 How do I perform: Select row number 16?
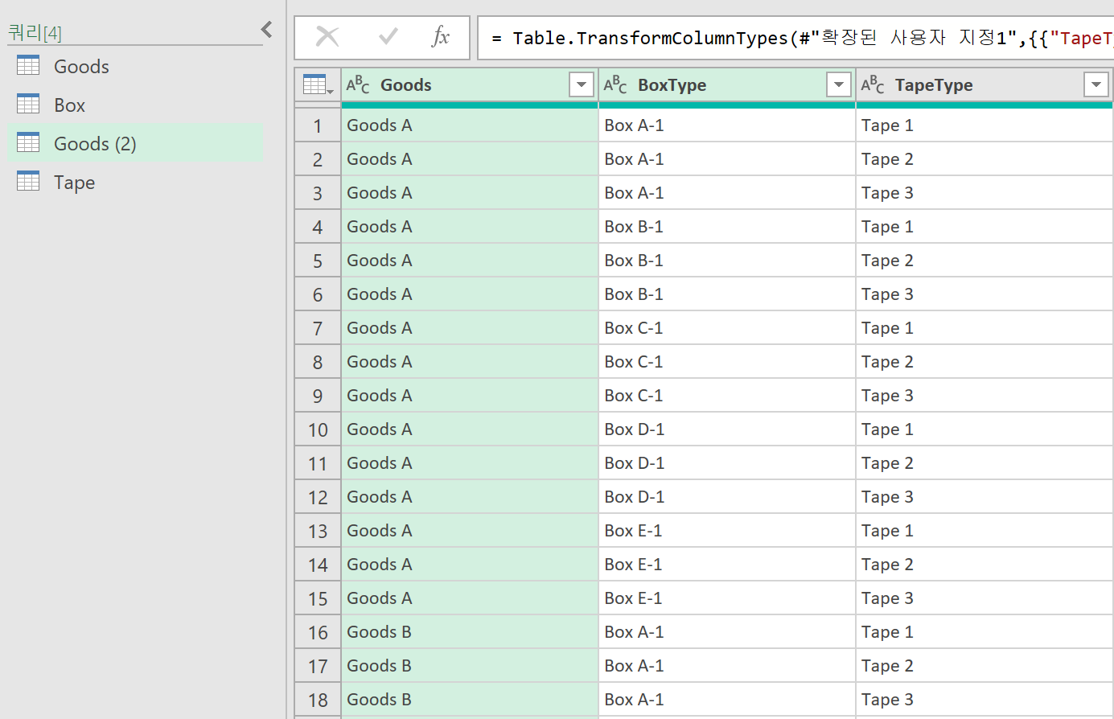point(318,633)
